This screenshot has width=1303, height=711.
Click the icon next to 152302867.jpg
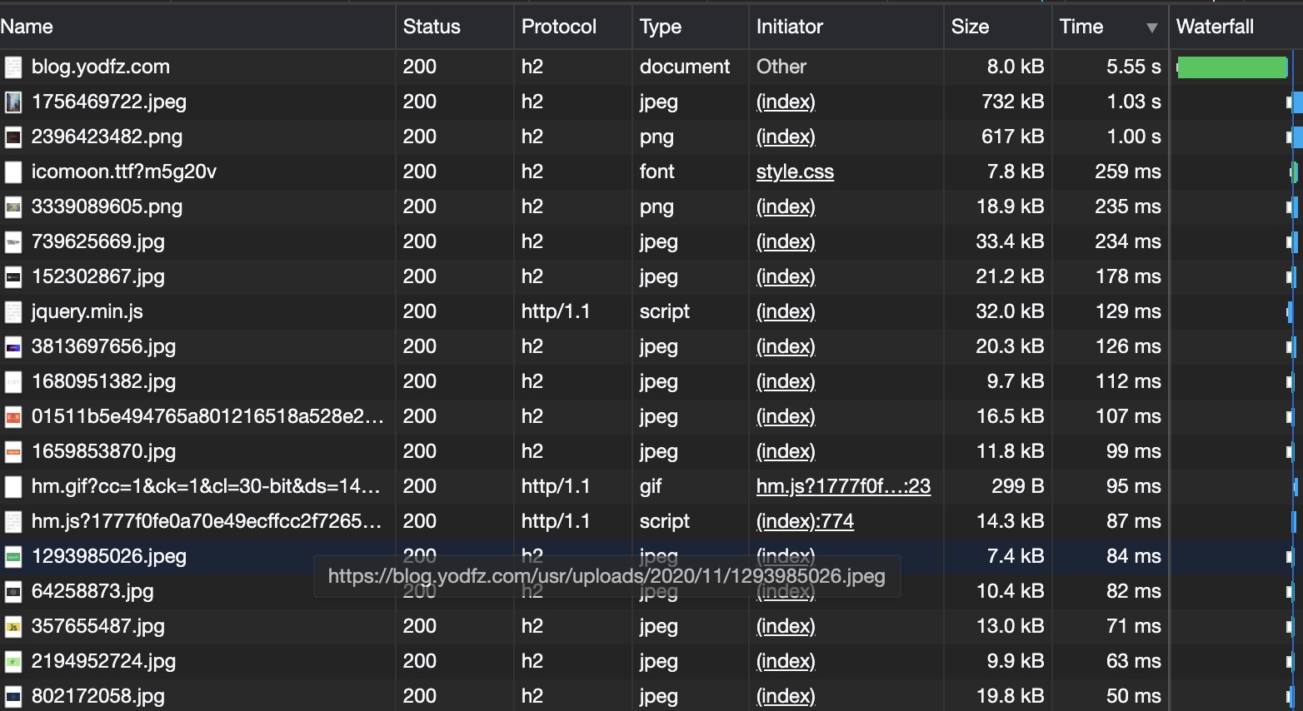click(13, 277)
